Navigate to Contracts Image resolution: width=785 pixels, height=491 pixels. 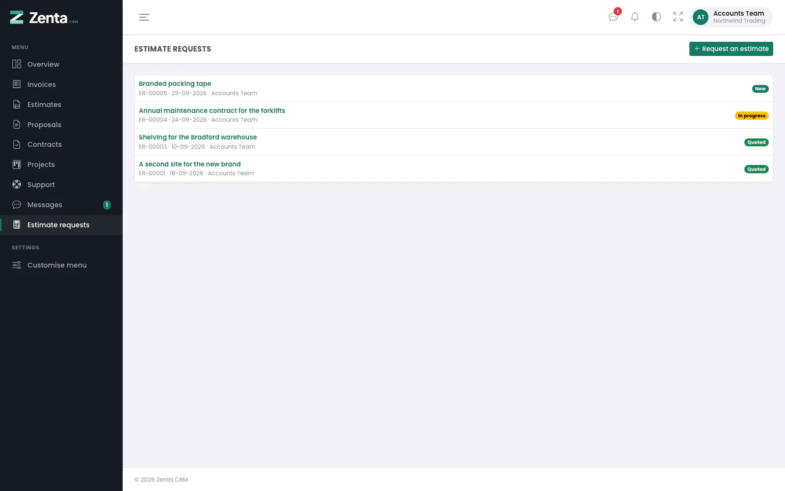45,144
